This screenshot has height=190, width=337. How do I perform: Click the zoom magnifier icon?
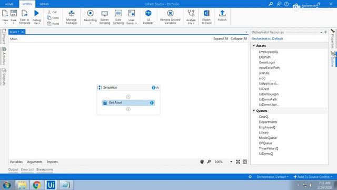[x=209, y=161]
